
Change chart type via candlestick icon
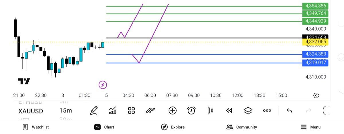coord(210,111)
